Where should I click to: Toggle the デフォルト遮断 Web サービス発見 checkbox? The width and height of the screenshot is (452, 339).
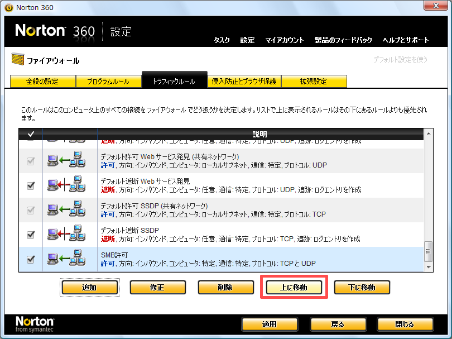click(x=31, y=185)
